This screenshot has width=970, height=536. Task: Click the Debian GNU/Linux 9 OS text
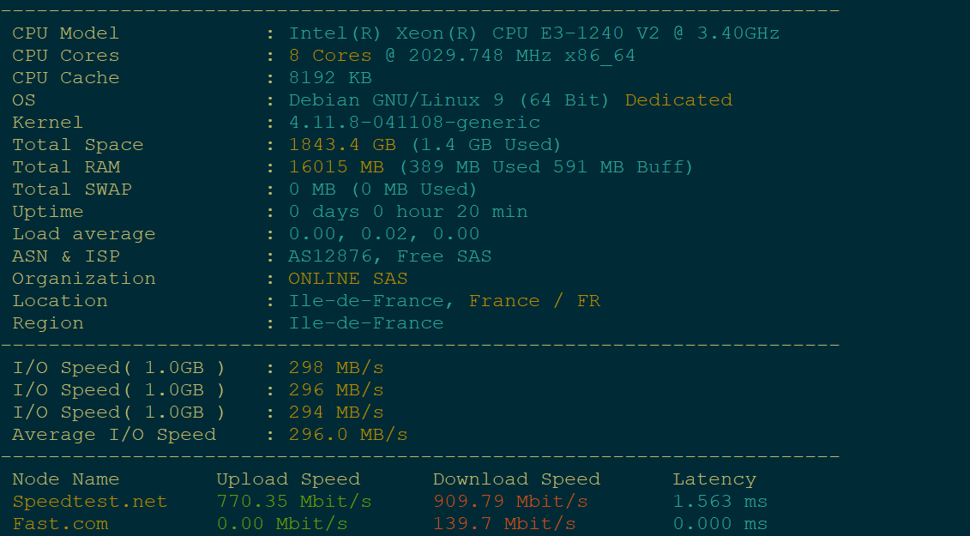pyautogui.click(x=449, y=100)
